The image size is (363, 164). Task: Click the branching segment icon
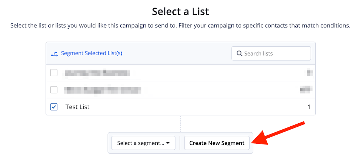[54, 54]
